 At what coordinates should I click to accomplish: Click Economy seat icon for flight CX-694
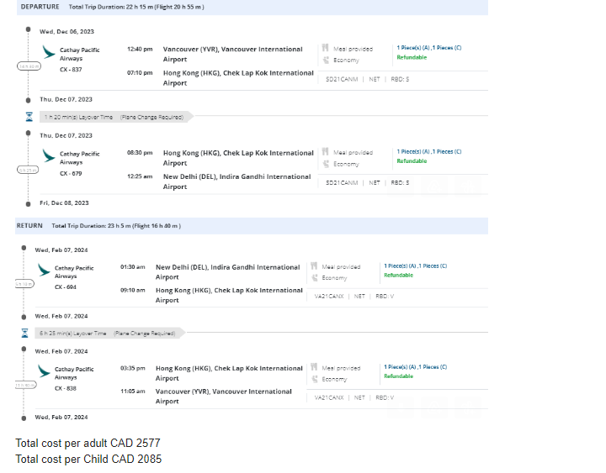tap(314, 277)
